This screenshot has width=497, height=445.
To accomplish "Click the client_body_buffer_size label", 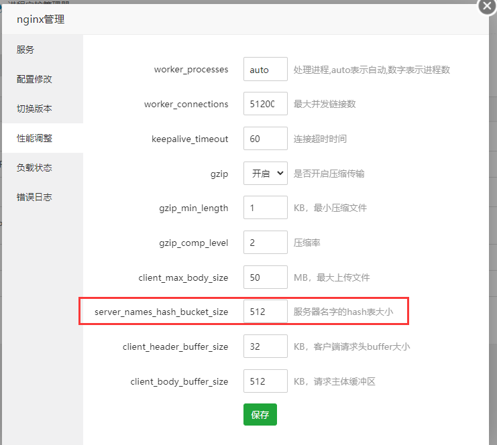I will pos(179,381).
